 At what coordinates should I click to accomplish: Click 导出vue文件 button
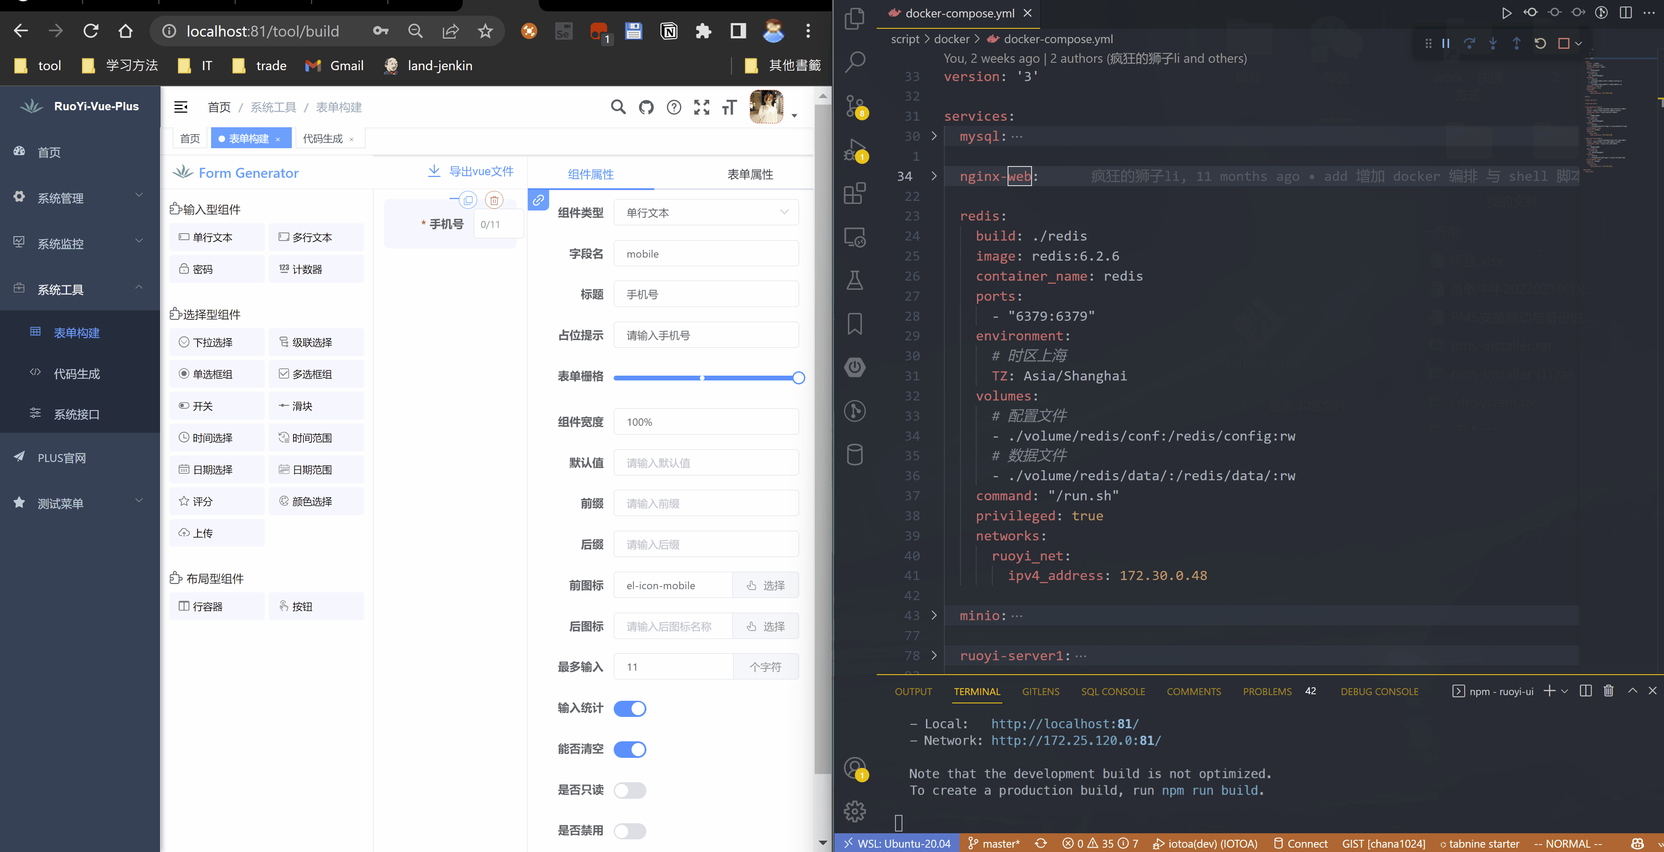coord(471,172)
